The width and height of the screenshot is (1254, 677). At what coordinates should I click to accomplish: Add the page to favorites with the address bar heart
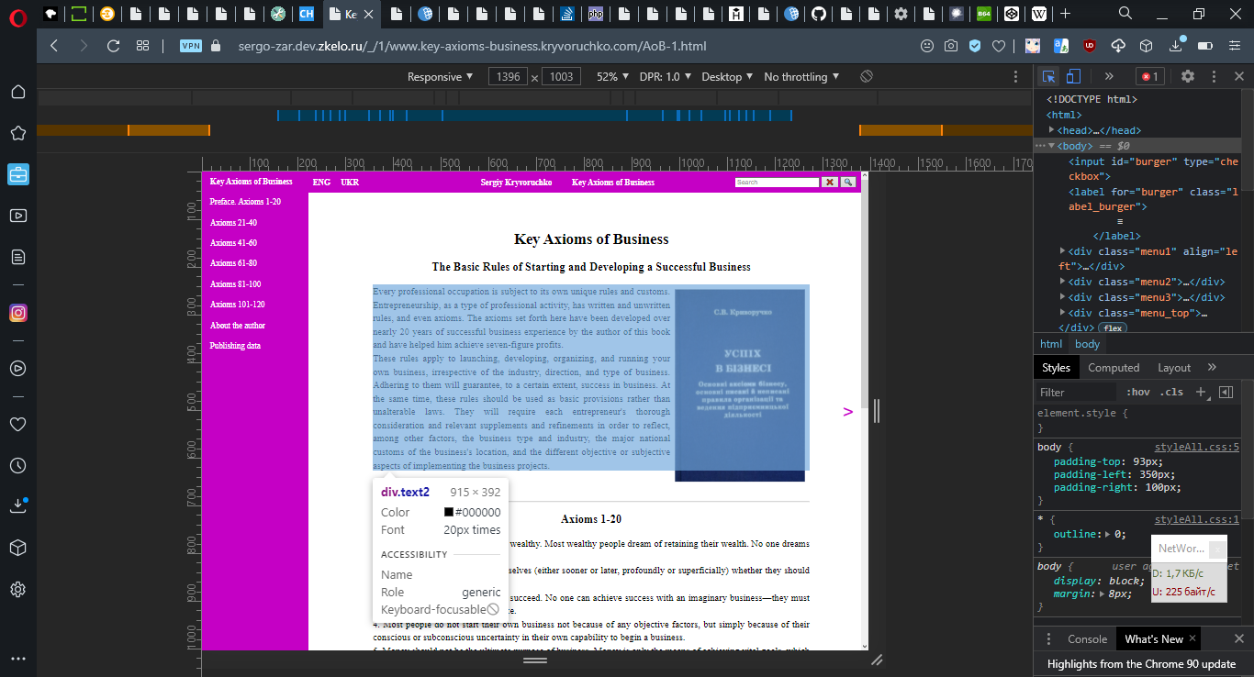pos(999,46)
